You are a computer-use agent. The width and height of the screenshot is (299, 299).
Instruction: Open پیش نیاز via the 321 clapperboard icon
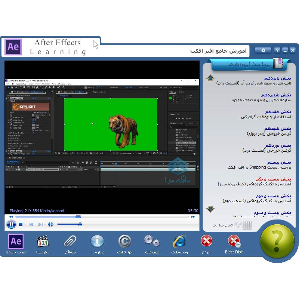pyautogui.click(x=43, y=242)
